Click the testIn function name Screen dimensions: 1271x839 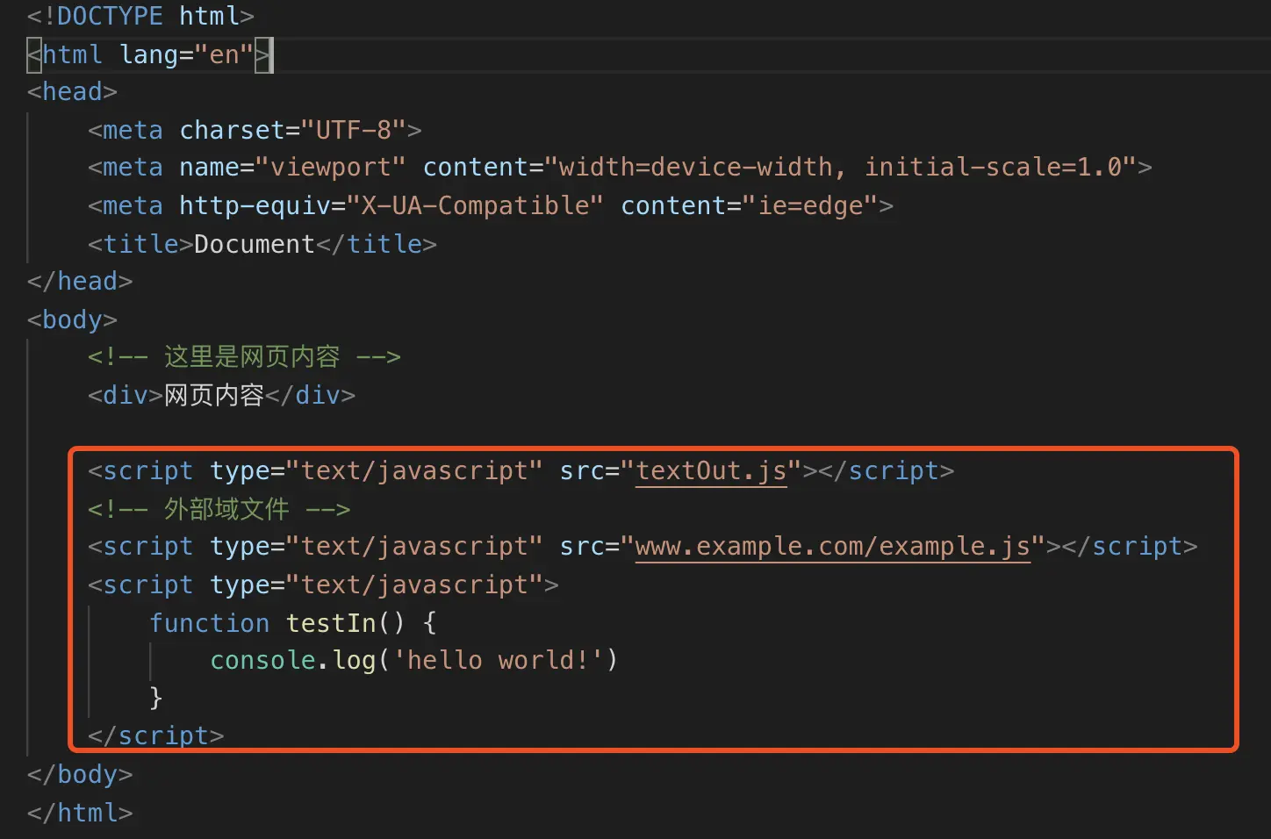(331, 623)
